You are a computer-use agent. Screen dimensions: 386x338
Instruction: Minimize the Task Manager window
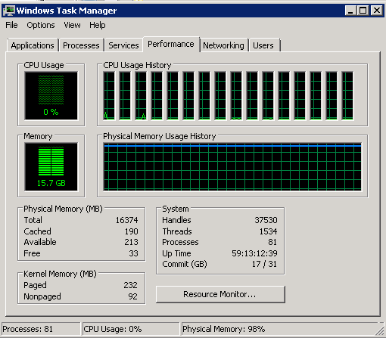(x=350, y=11)
